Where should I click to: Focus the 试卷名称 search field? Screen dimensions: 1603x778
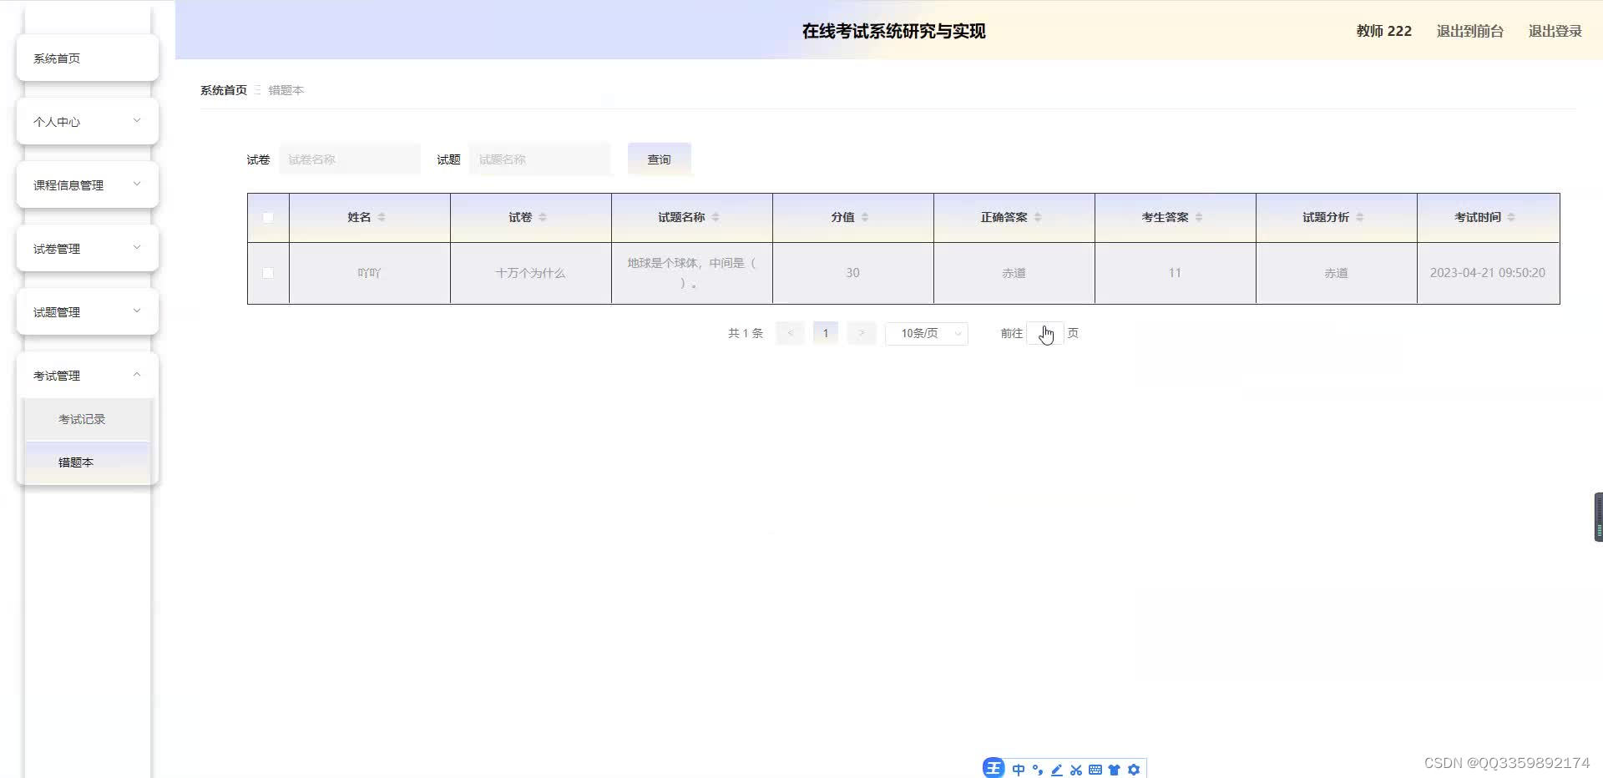[350, 159]
